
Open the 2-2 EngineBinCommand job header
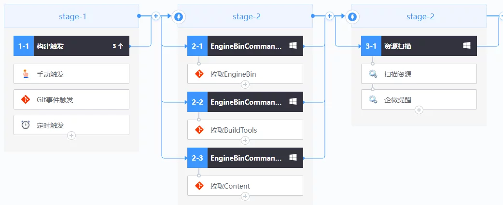pos(246,102)
